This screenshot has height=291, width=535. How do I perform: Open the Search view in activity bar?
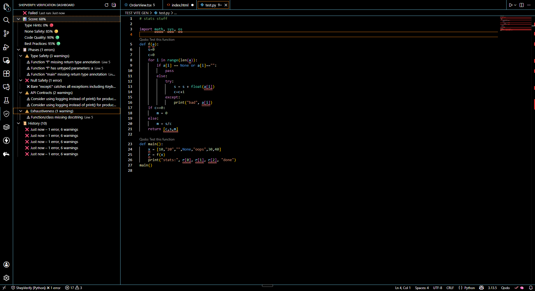pos(6,20)
